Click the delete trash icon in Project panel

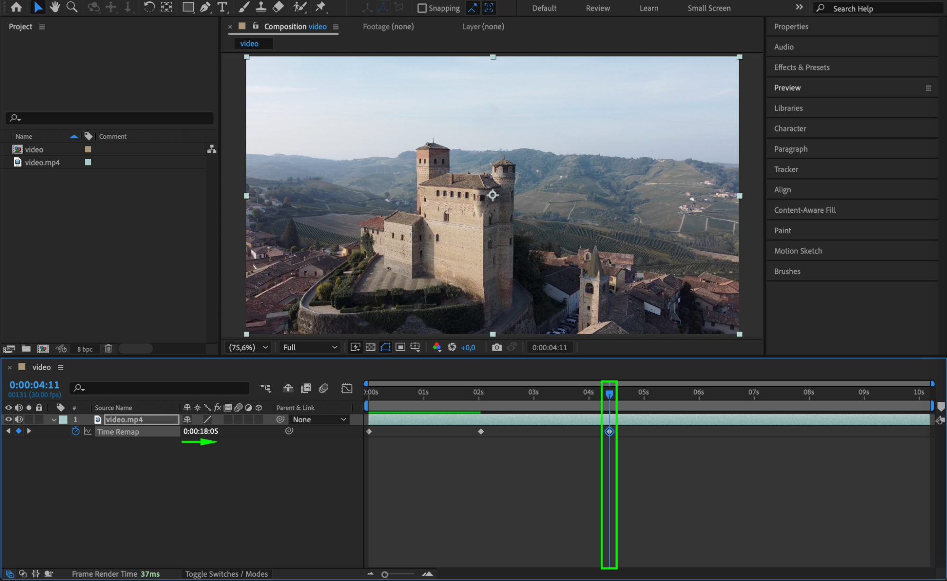[x=108, y=349]
